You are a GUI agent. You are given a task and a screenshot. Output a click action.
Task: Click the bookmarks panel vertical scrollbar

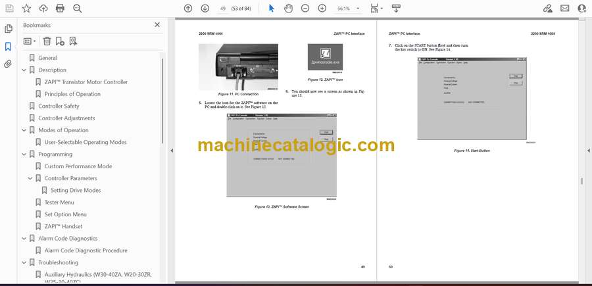(x=163, y=101)
